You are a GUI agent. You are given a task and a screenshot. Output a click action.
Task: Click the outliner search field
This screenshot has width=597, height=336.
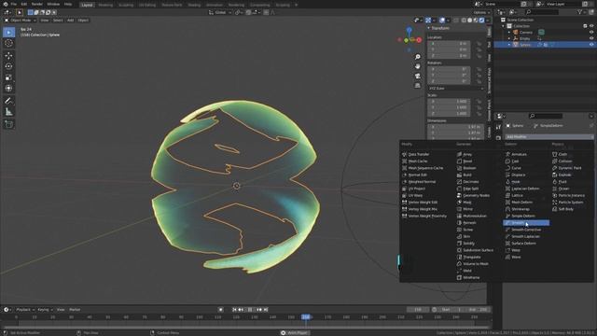point(543,12)
